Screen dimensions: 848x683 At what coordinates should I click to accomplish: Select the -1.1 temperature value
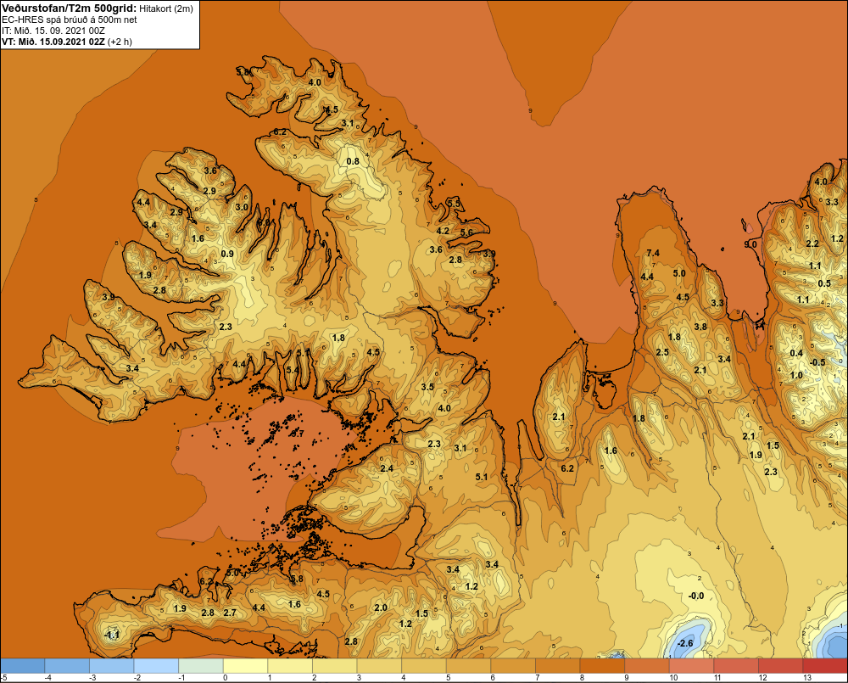click(x=111, y=635)
